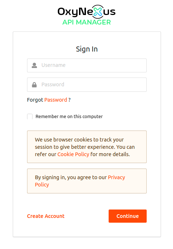Click the OxyNexus swirling X logo icon
The width and height of the screenshot is (173, 249).
[98, 12]
